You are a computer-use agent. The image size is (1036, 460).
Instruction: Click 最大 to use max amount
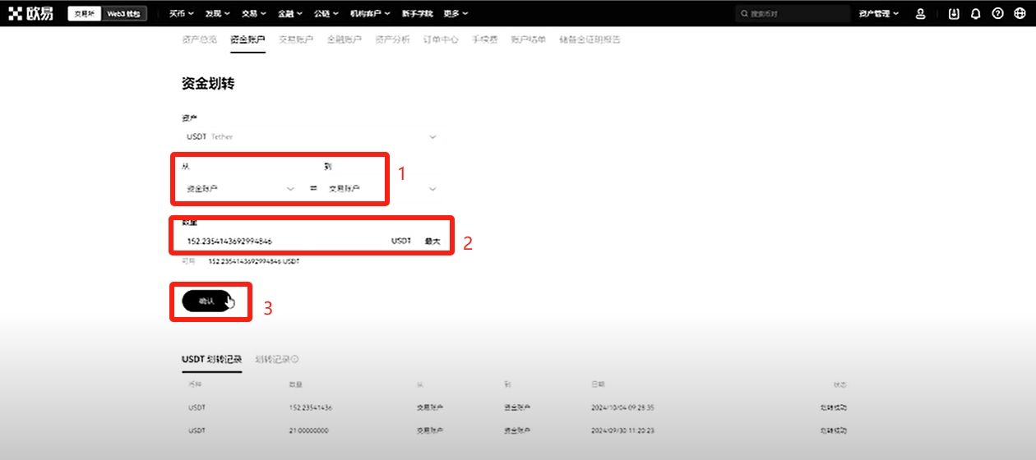(432, 241)
